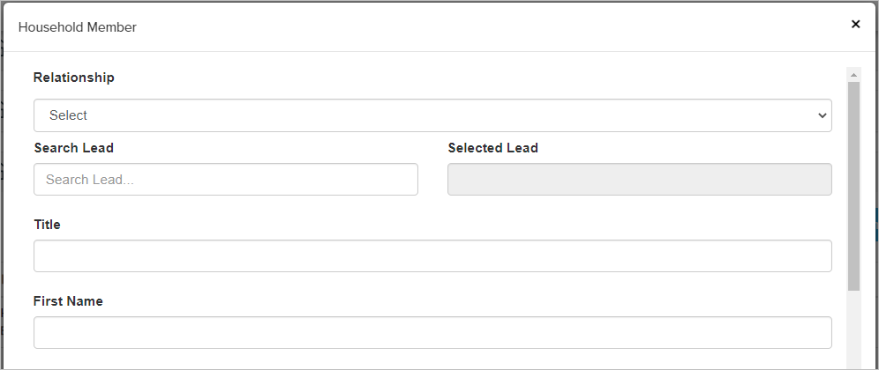Viewport: 879px width, 370px height.
Task: Close the Household Member dialog
Action: click(855, 25)
